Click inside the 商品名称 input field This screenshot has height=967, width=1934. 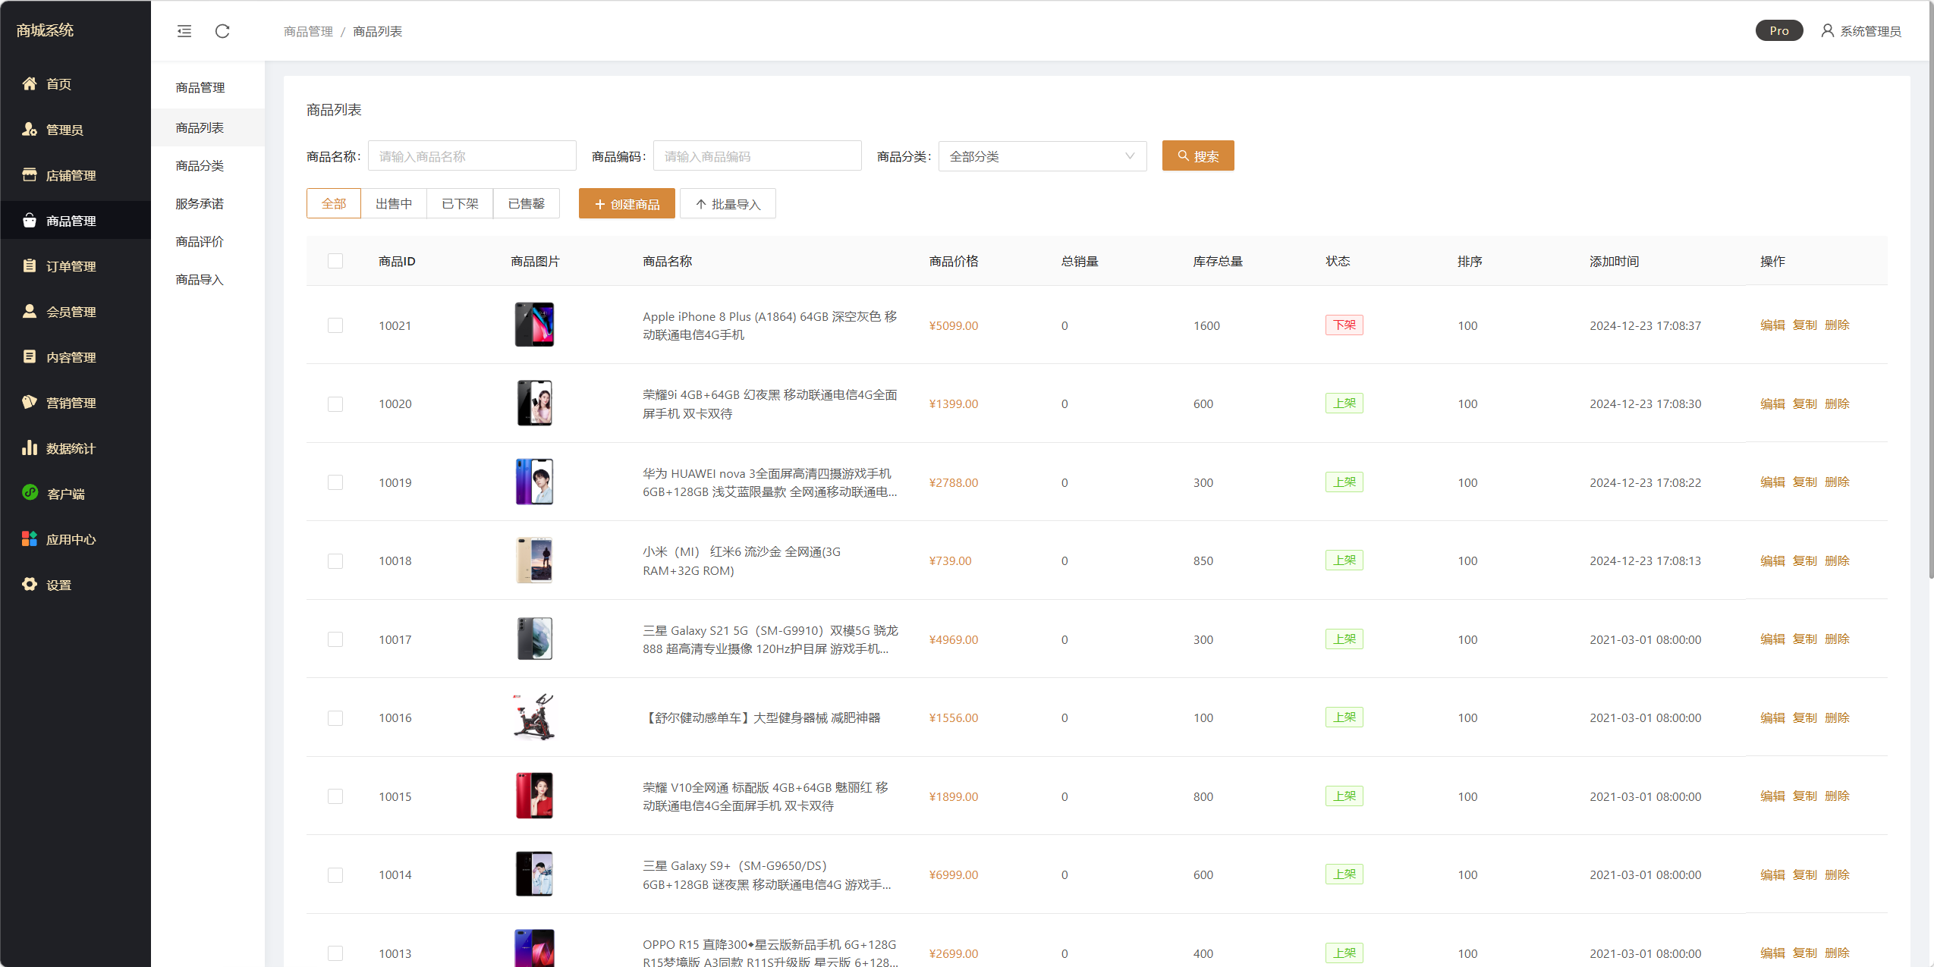(x=472, y=155)
